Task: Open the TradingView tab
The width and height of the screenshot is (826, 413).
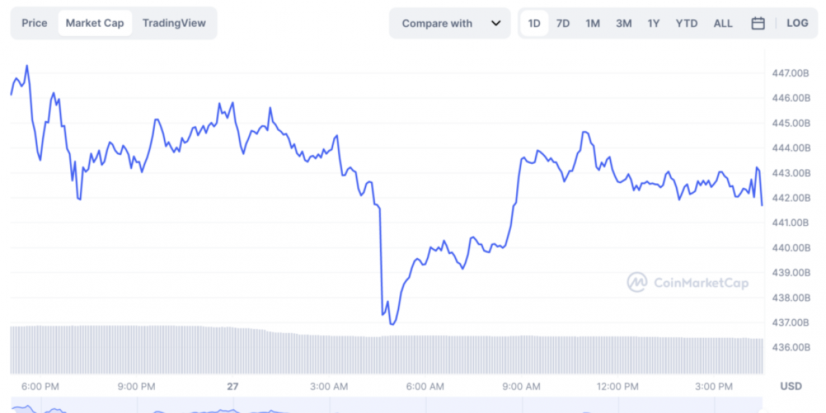Action: [174, 23]
